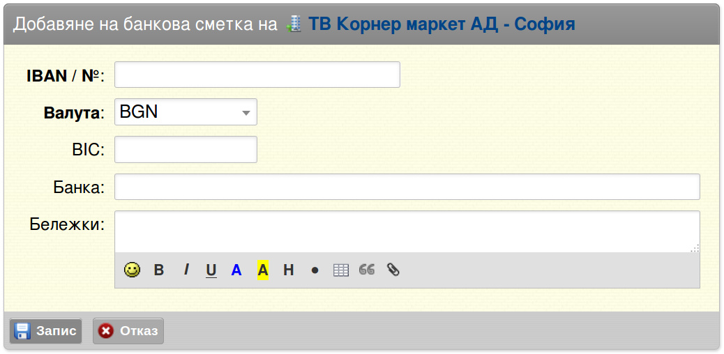The width and height of the screenshot is (724, 354).
Task: Click the IBAN / № field label
Action: [66, 76]
